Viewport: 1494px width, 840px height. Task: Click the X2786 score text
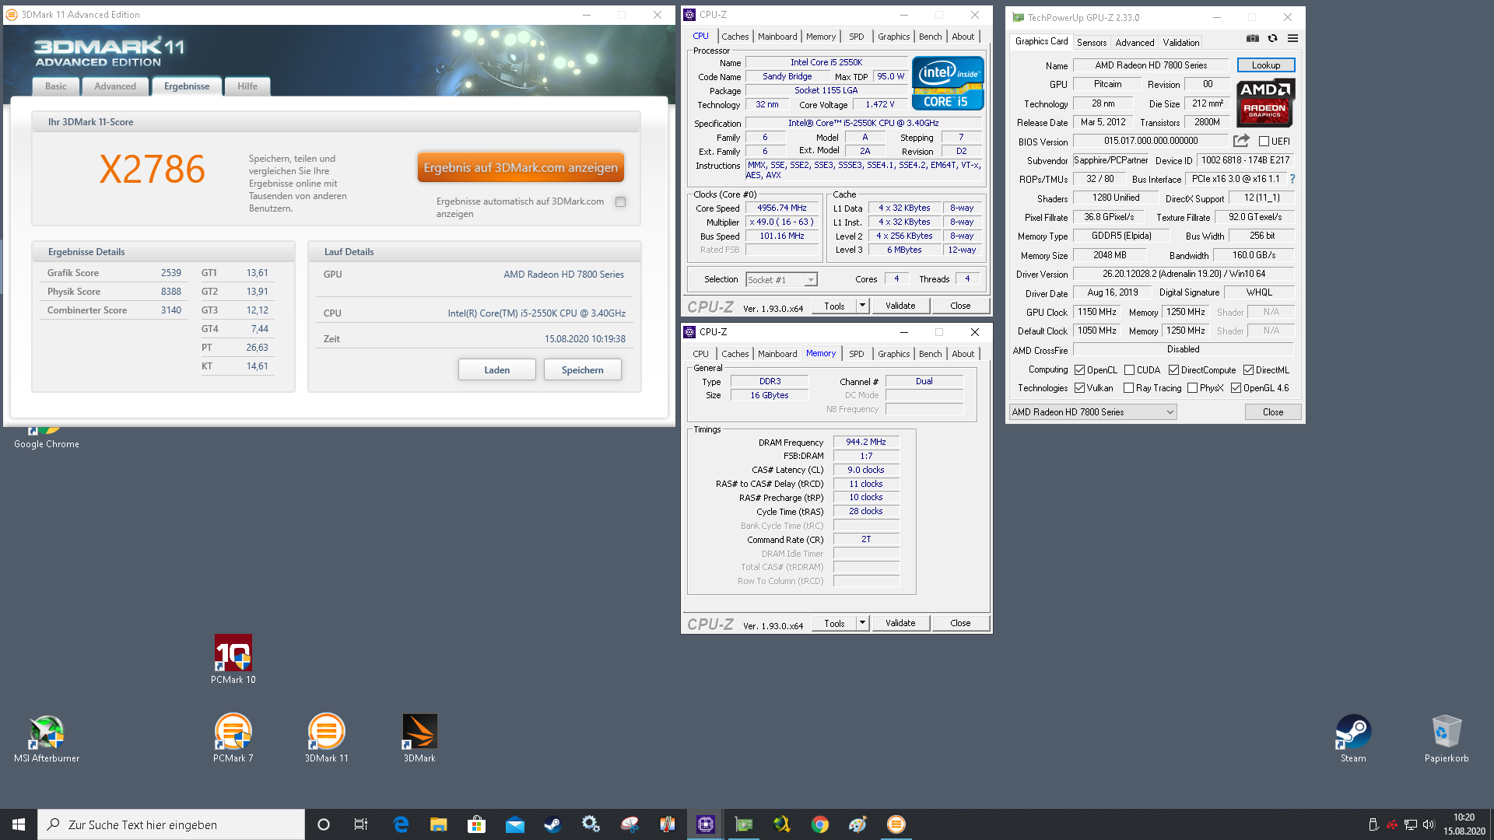click(x=153, y=169)
